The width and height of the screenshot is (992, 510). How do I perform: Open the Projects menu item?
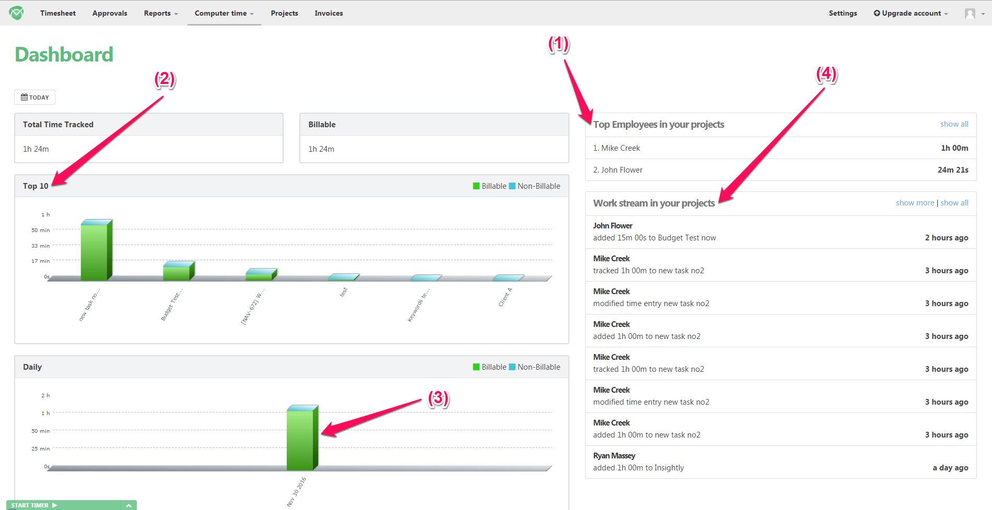(284, 14)
